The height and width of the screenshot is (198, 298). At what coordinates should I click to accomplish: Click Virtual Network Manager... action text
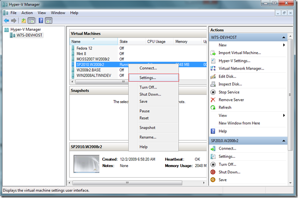coord(241,69)
